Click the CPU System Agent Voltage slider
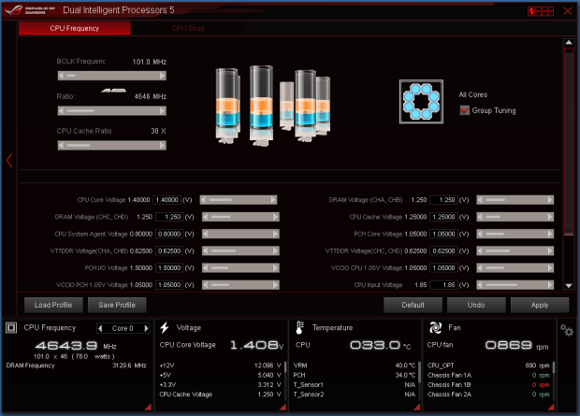Screen dimensions: 580x416 click(x=240, y=234)
